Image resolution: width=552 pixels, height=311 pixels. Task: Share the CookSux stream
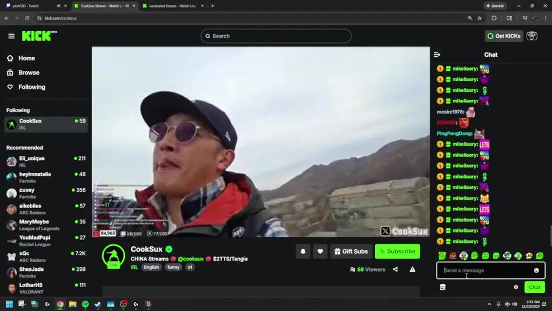(x=395, y=270)
